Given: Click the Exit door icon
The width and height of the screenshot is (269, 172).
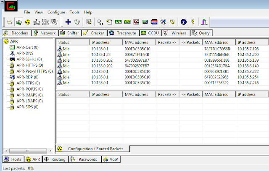Looking at the screenshot, I should click(204, 22).
